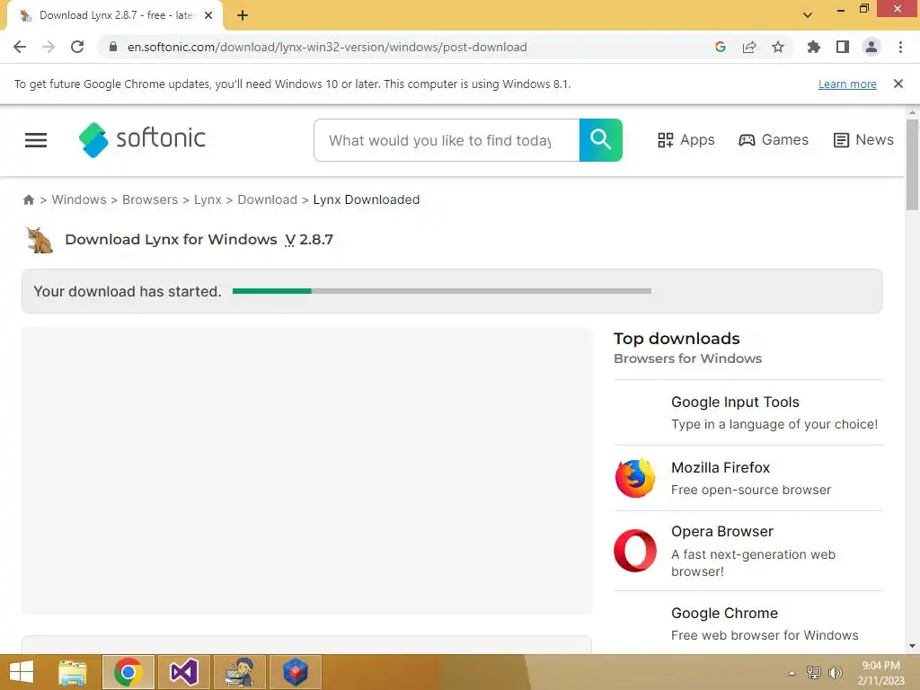Open the Google Chrome listing
Image resolution: width=920 pixels, height=690 pixels.
748,624
